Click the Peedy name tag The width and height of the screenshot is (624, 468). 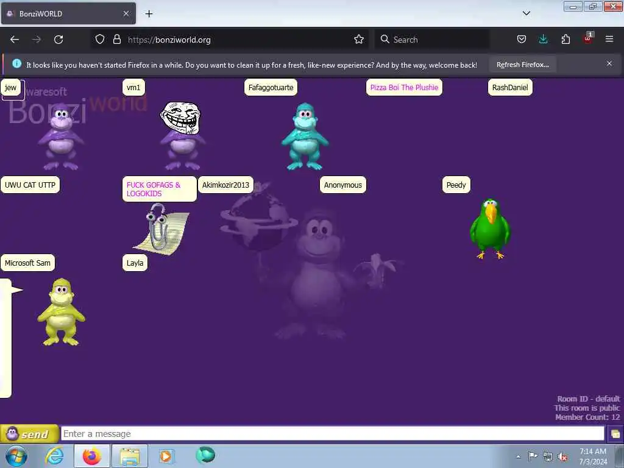456,185
